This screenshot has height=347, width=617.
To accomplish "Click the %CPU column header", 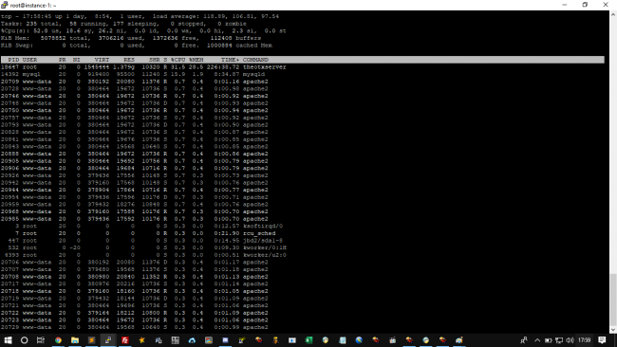I will pos(178,60).
